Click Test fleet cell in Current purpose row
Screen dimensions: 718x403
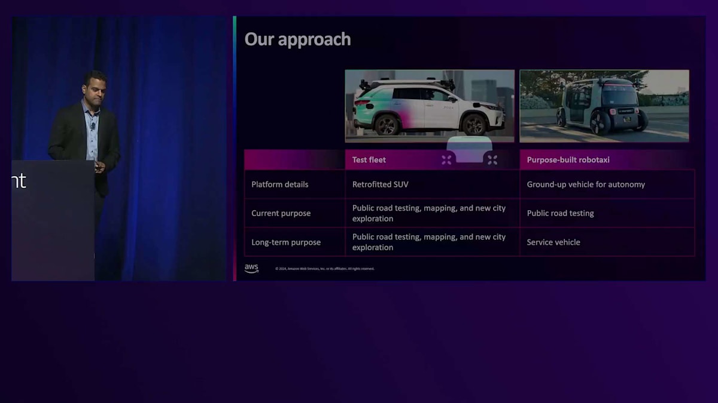[432, 213]
